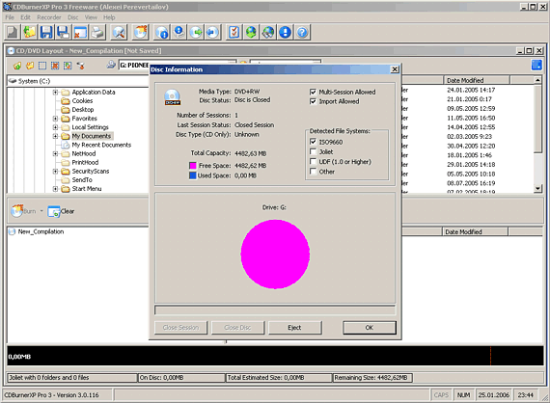Screen dimensions: 550x403
Task: Uncheck Multi-Session Allowed
Action: point(313,92)
